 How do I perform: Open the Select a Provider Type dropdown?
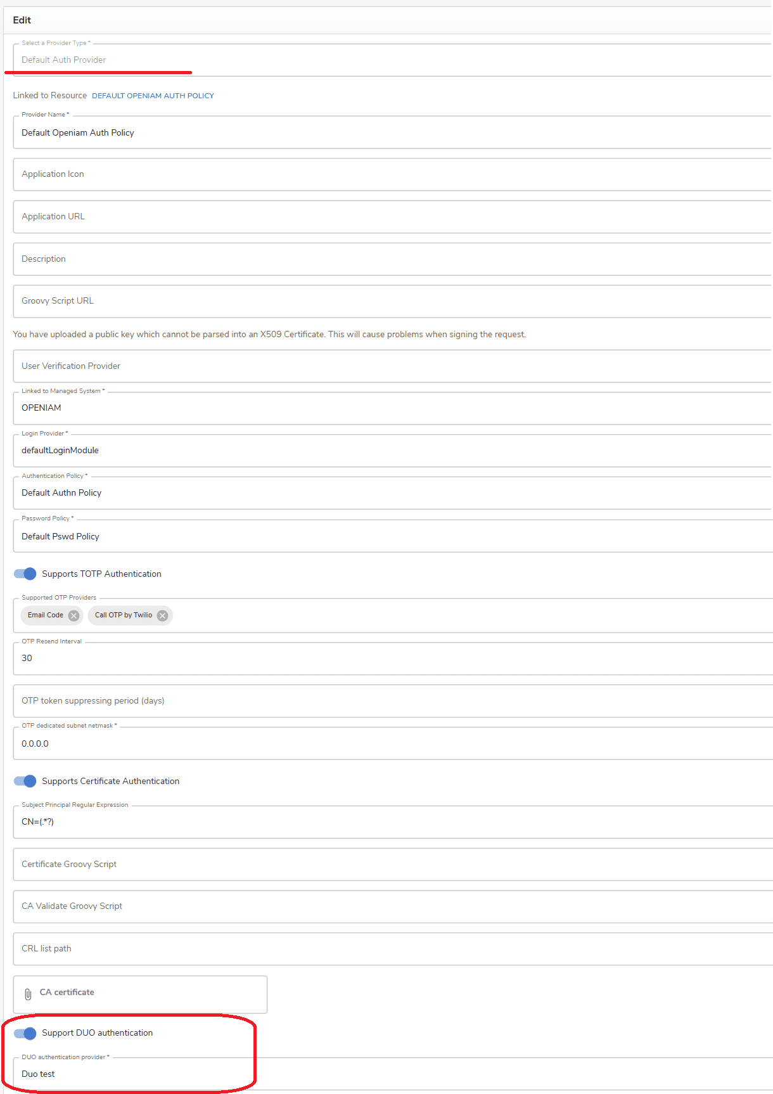click(392, 60)
